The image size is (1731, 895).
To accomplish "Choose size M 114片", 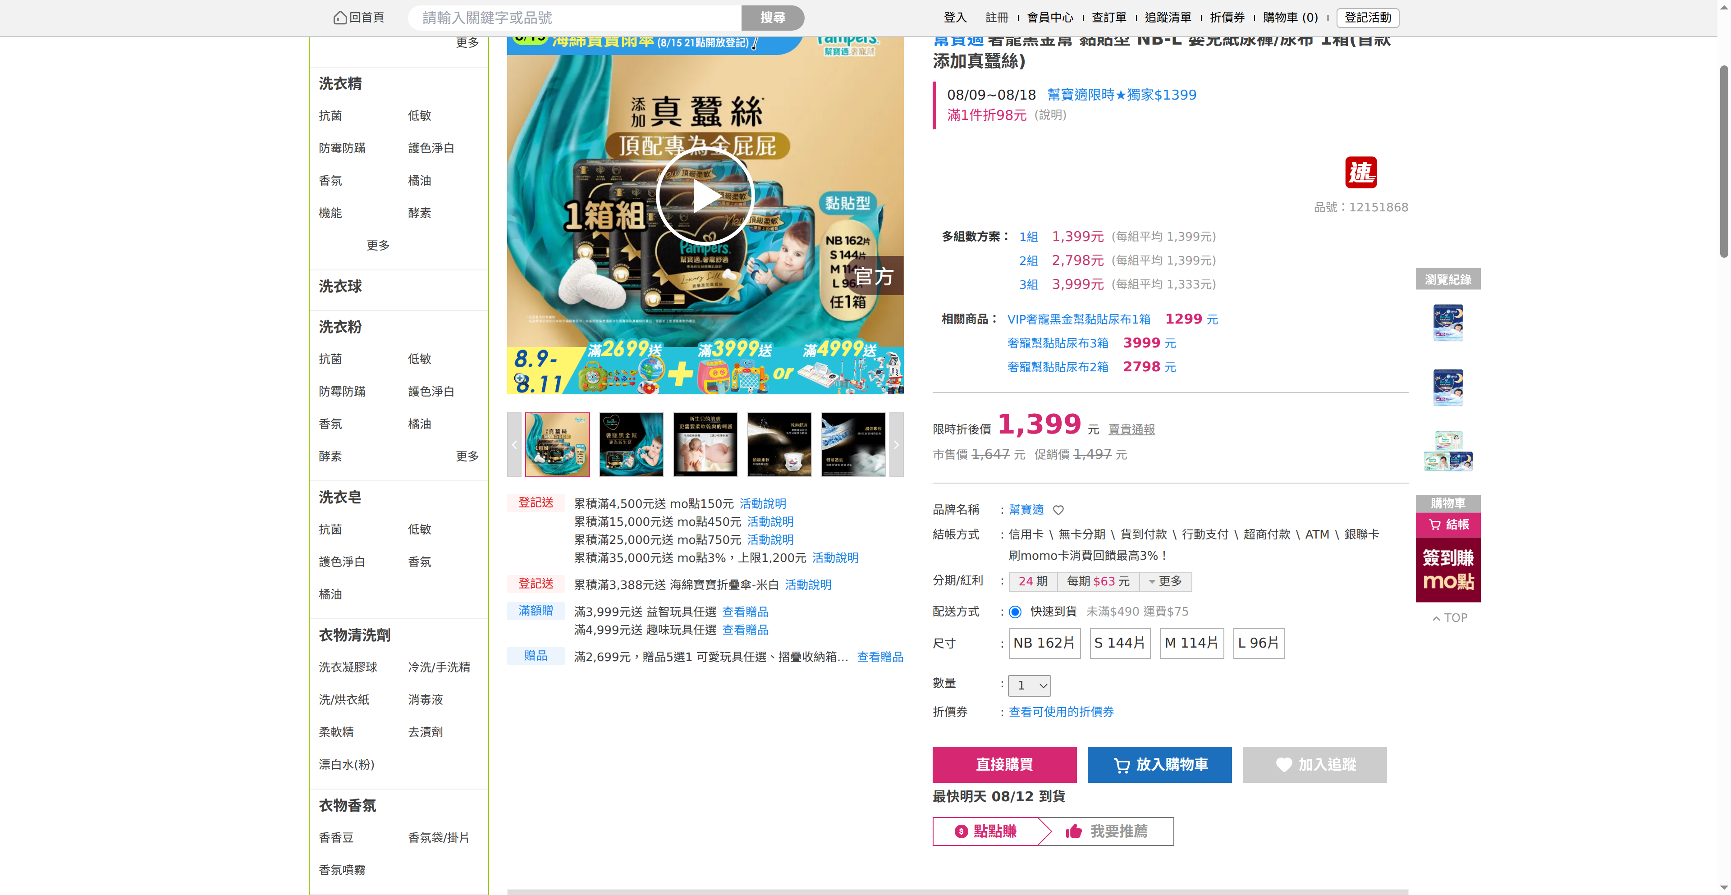I will click(1191, 644).
